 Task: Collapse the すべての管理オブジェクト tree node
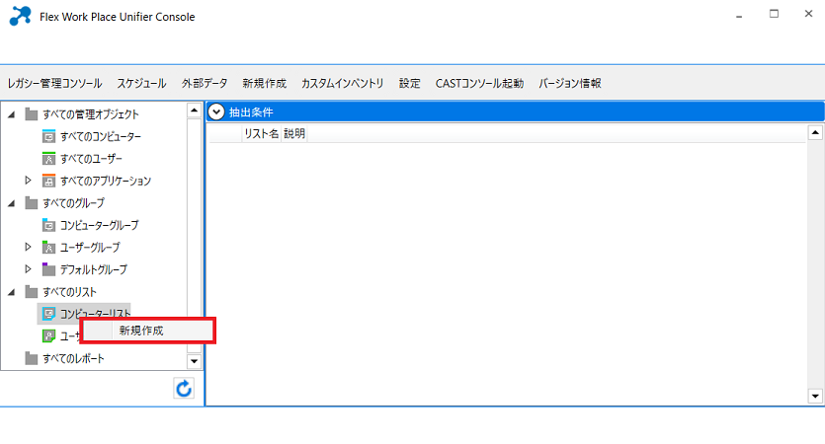12,114
